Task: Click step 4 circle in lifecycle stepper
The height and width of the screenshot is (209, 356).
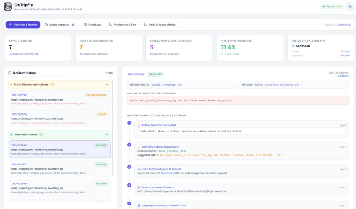Action: [129, 185]
